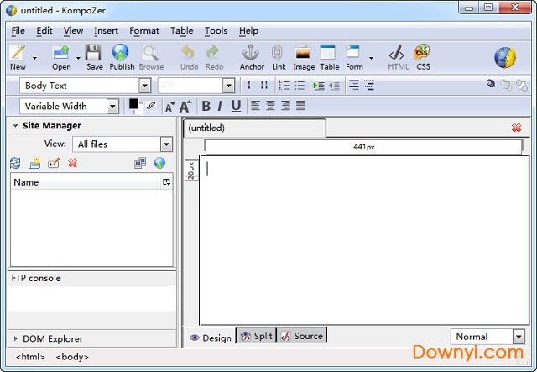Insert an Anchor using the toolbar
Screen dimensions: 537x372
252,56
